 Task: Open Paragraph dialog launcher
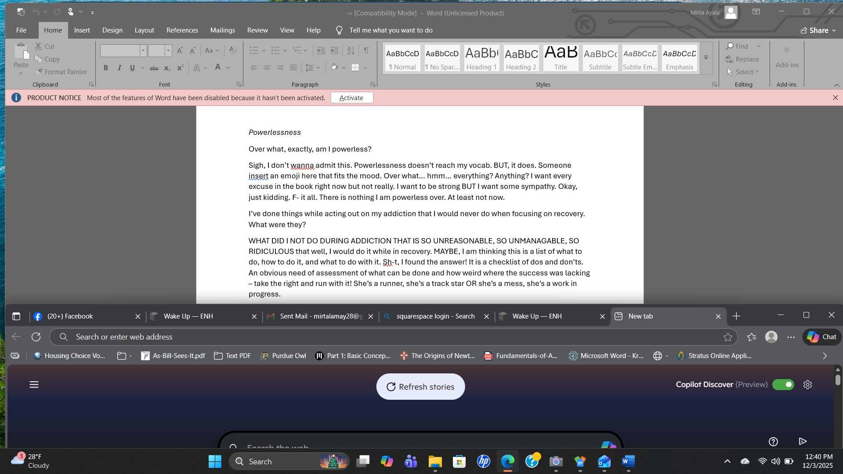tap(373, 84)
